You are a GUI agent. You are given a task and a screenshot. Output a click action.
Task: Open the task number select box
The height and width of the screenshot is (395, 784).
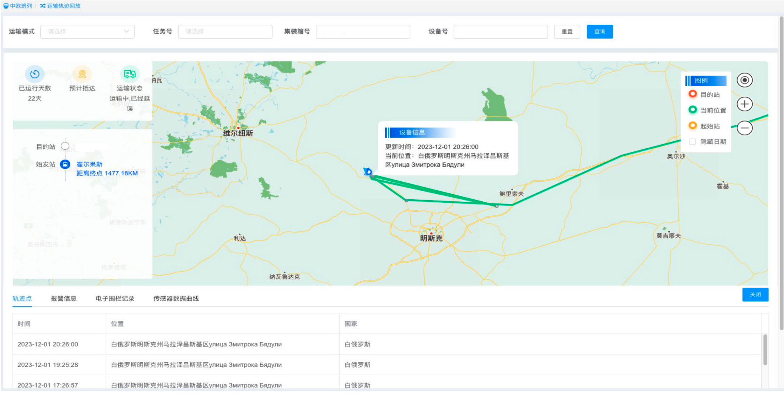225,32
